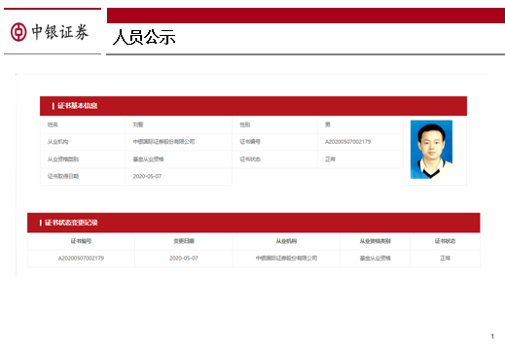This screenshot has width=505, height=350.
Task: Click the 证书状态 label in basic info
Action: tap(250, 159)
